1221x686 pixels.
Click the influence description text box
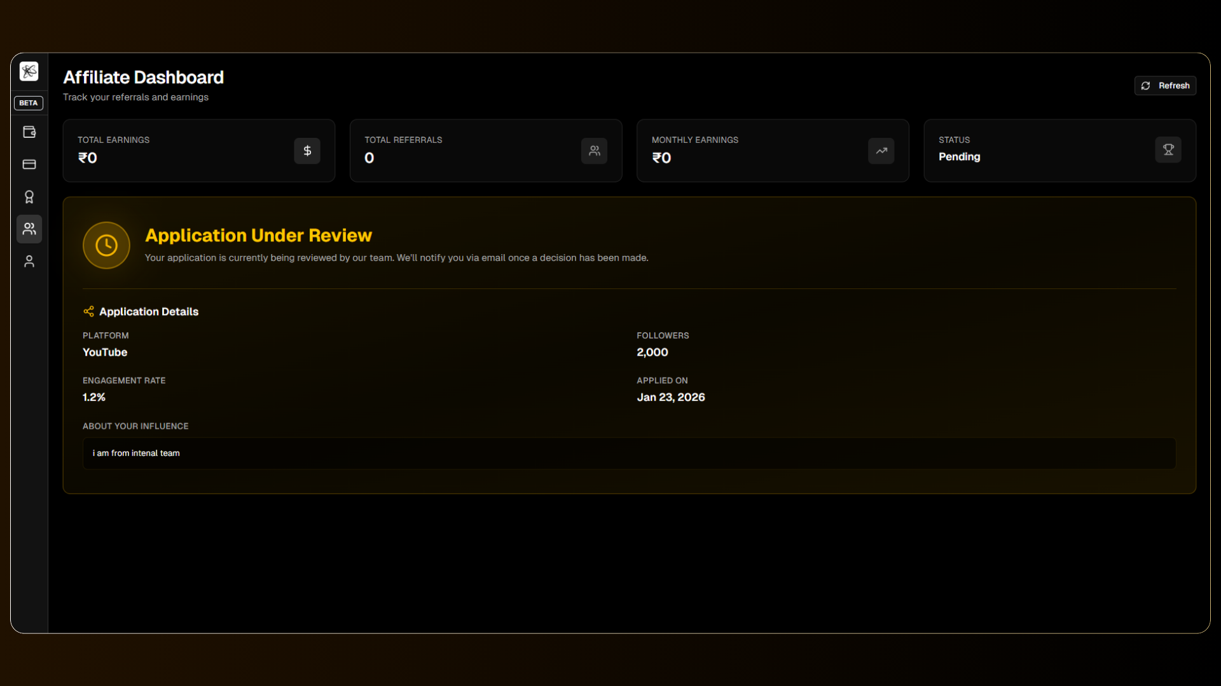pyautogui.click(x=630, y=453)
